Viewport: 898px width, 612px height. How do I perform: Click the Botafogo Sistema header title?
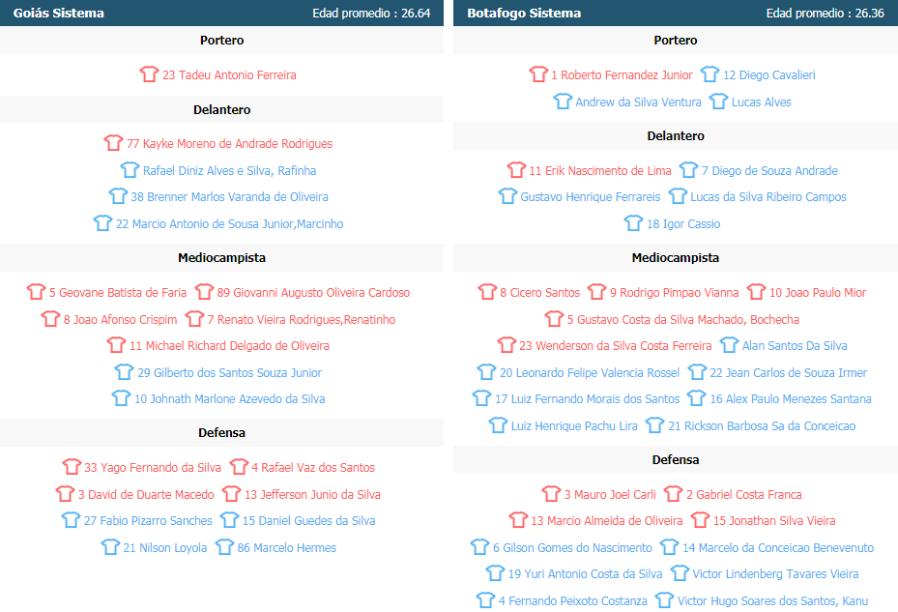524,13
